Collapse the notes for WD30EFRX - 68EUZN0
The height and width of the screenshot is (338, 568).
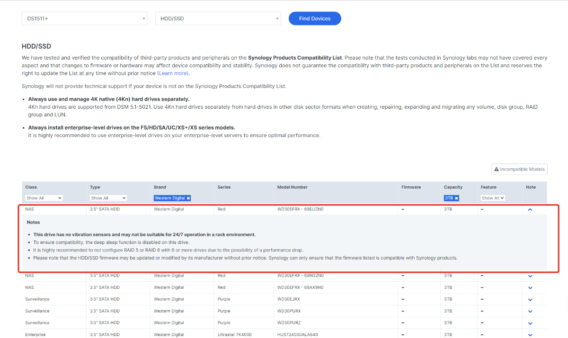pos(530,209)
